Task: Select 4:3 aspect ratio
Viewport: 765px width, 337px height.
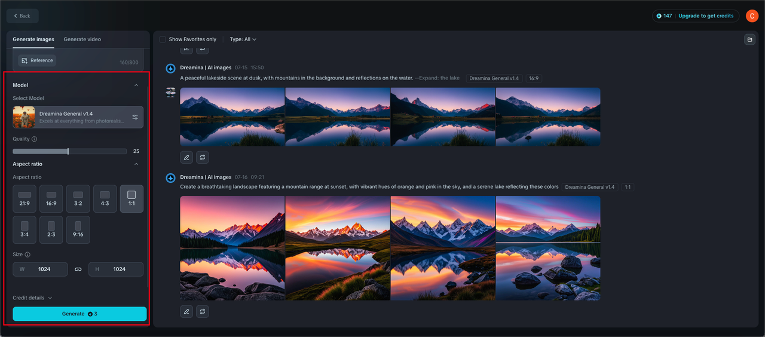Action: (105, 199)
